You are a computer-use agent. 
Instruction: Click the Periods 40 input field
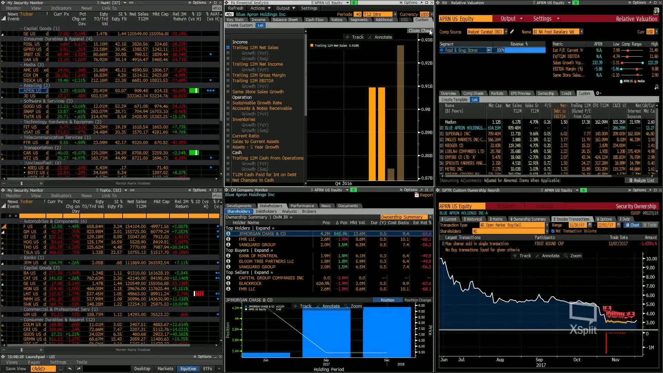357,15
